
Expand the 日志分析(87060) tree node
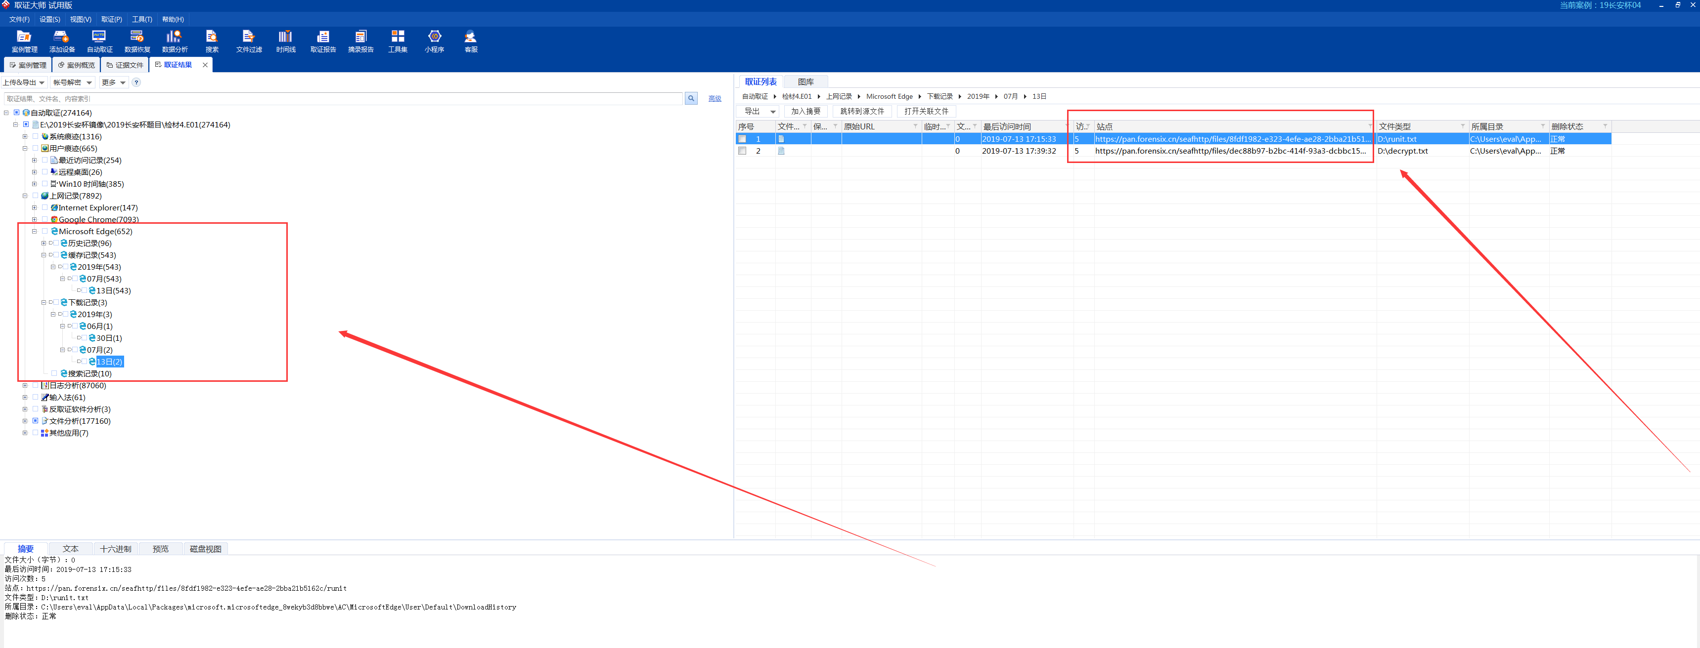coord(25,386)
